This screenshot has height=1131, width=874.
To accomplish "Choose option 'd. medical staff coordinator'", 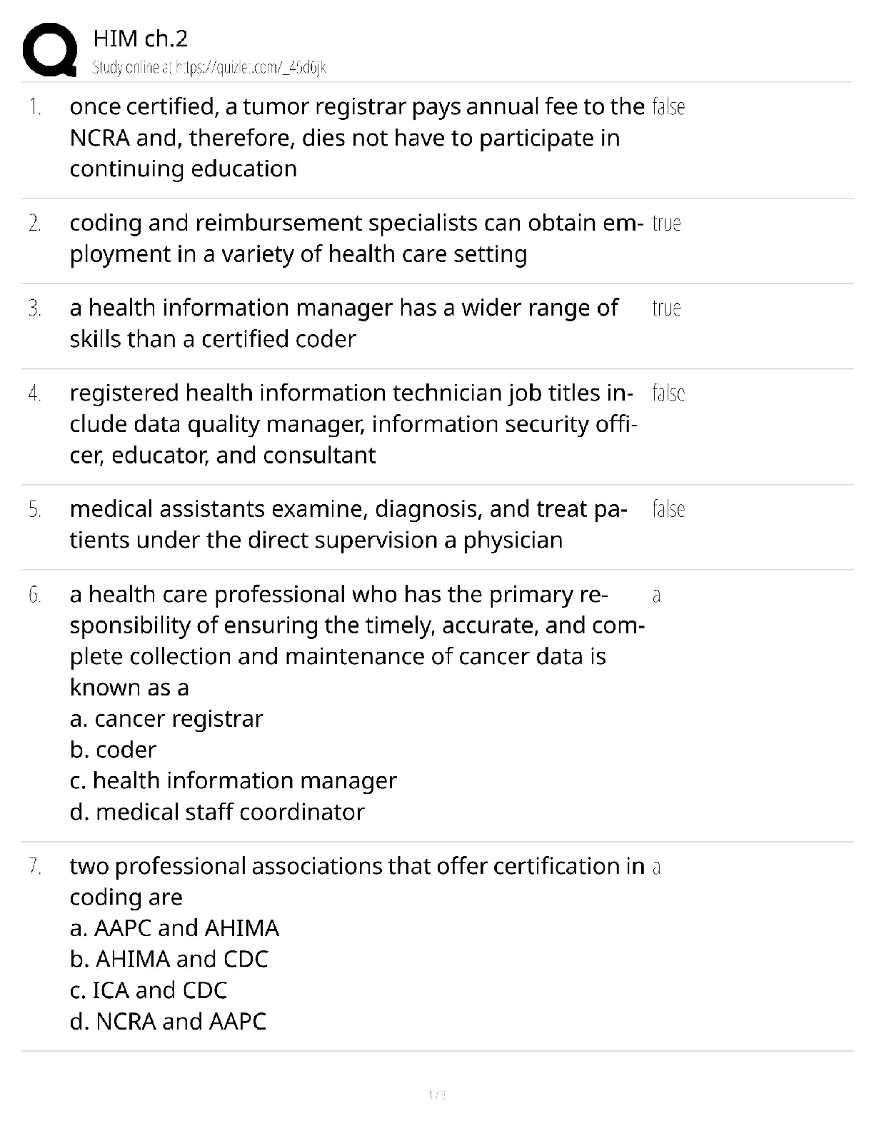I will pos(217,812).
